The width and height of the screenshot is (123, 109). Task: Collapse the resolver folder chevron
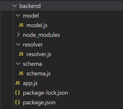(18, 44)
